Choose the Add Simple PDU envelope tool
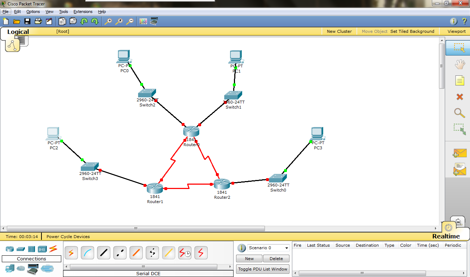 460,153
